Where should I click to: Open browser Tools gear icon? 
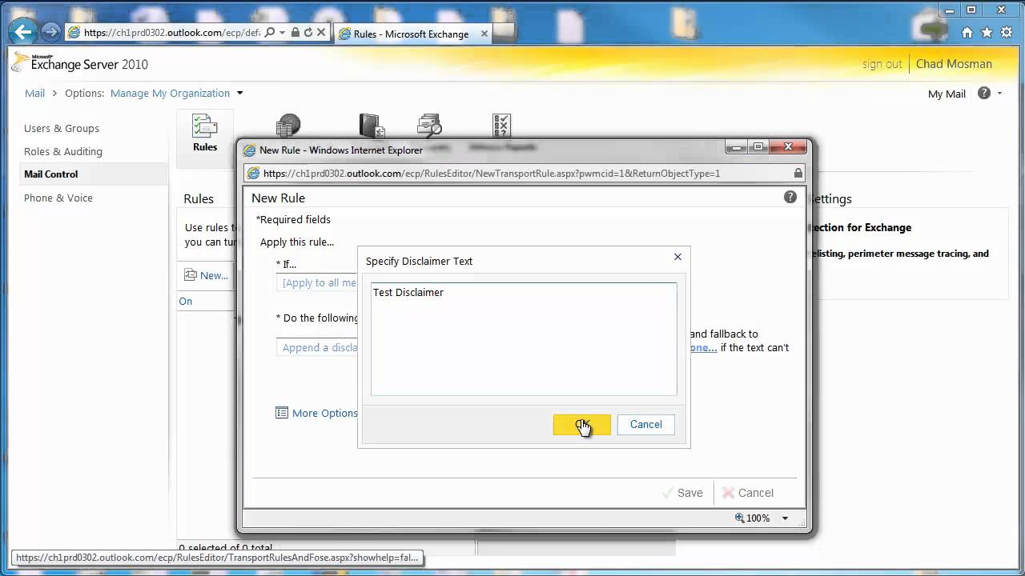[1006, 33]
